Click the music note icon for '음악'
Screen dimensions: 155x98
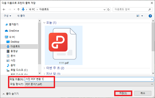[x=8, y=65]
